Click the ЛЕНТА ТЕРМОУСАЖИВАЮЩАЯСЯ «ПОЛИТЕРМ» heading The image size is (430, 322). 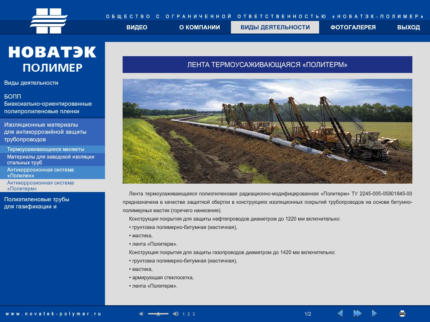(x=267, y=65)
